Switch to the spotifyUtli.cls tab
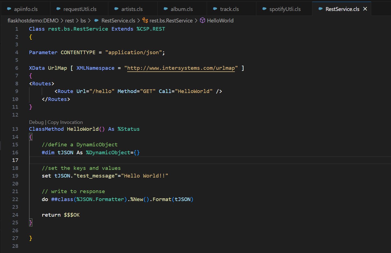Viewport: 391px width, 253px height. click(284, 9)
